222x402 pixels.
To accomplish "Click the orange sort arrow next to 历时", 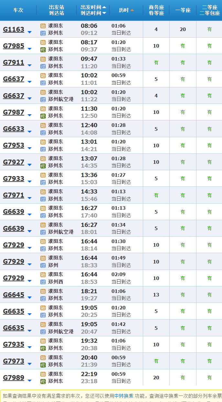I will pos(132,10).
